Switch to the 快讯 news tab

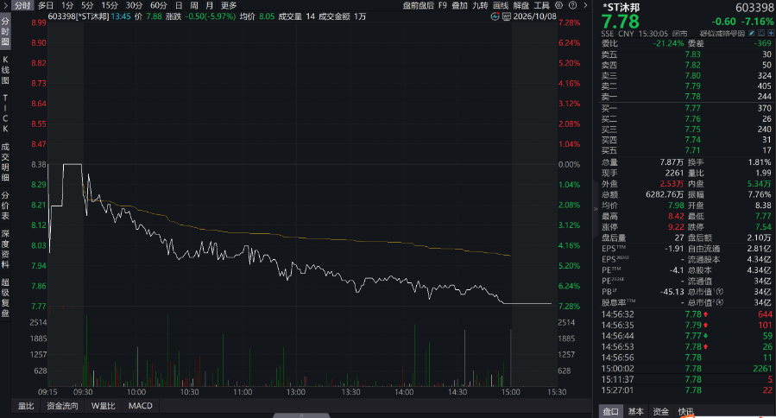click(x=685, y=411)
